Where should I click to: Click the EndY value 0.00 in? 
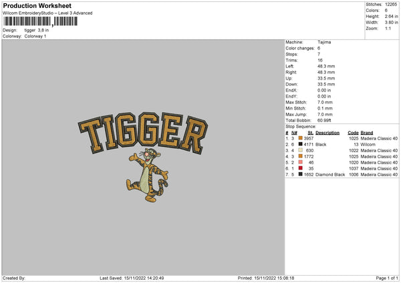(x=324, y=96)
